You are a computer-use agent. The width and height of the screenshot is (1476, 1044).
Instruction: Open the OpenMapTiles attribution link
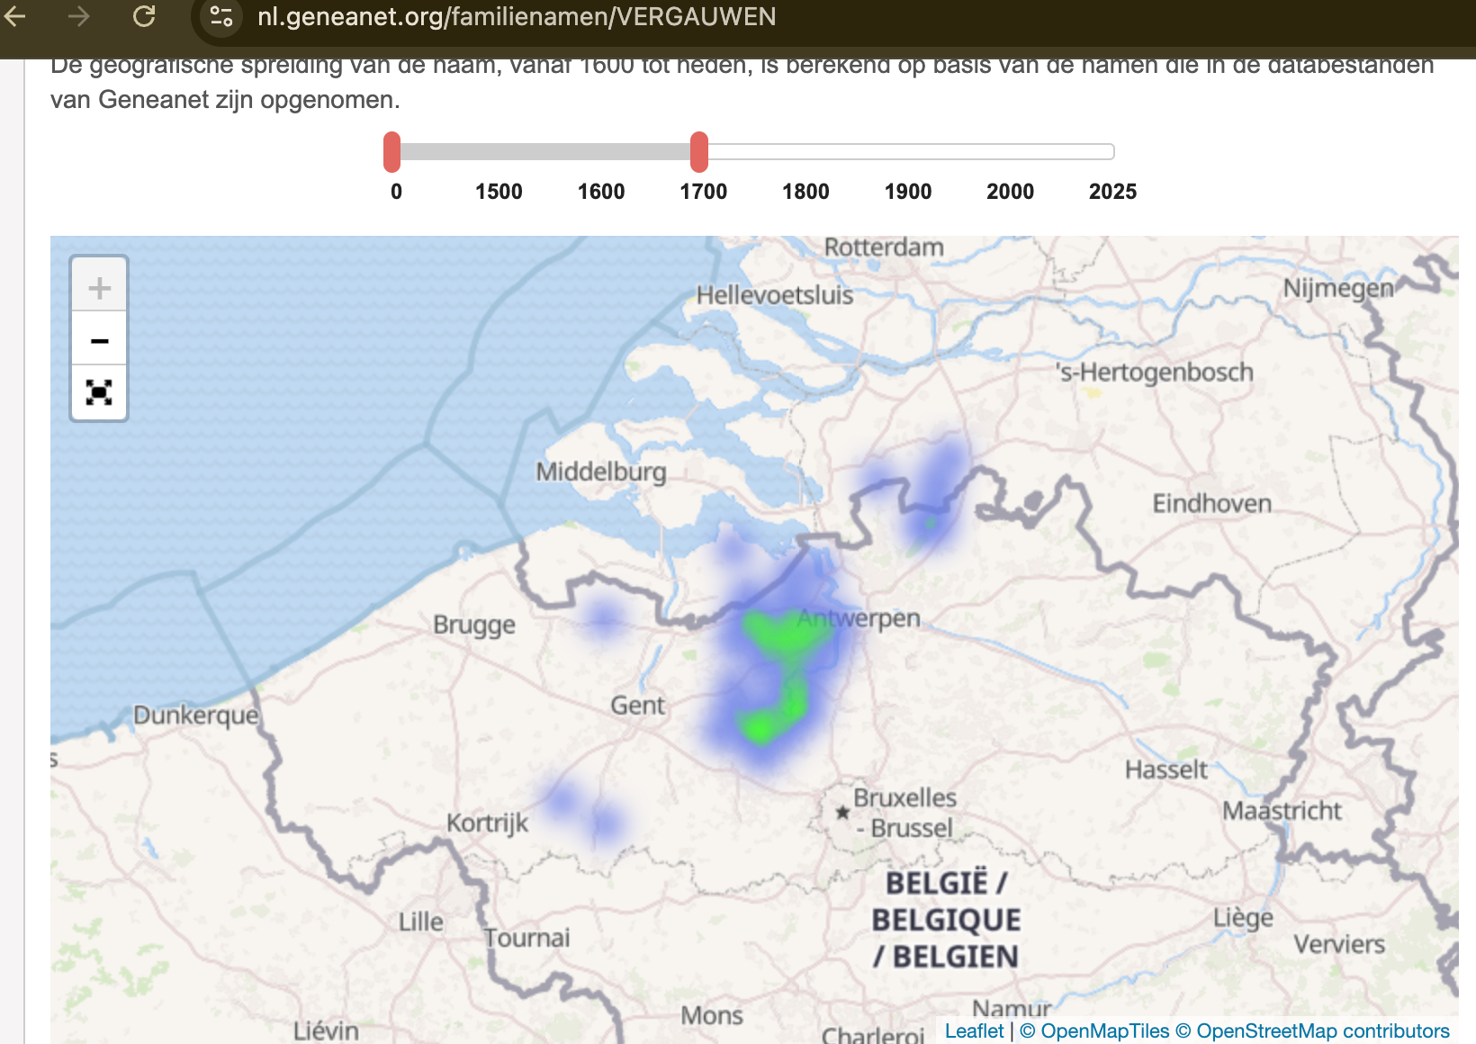click(x=1094, y=1031)
